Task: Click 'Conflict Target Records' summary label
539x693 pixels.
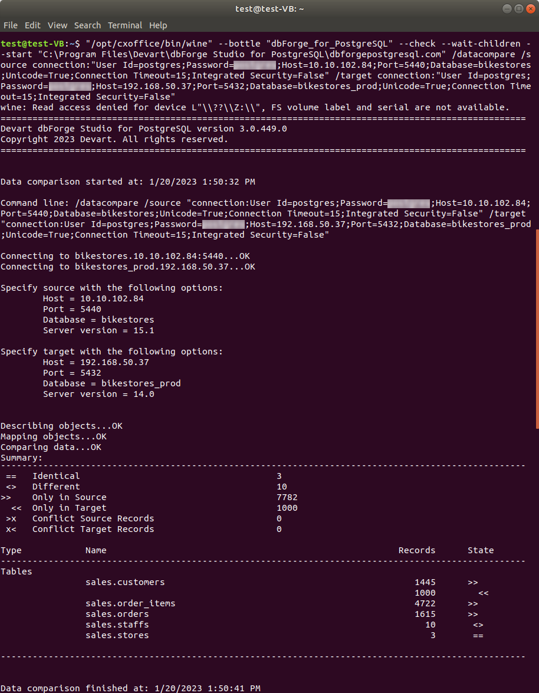Action: (x=93, y=529)
